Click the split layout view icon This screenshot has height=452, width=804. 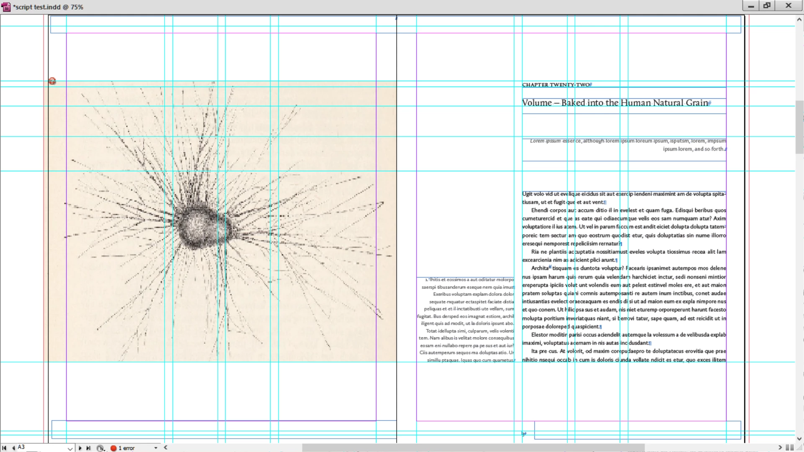point(790,447)
